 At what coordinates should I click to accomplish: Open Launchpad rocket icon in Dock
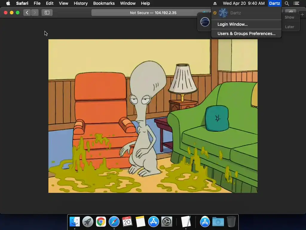click(88, 222)
